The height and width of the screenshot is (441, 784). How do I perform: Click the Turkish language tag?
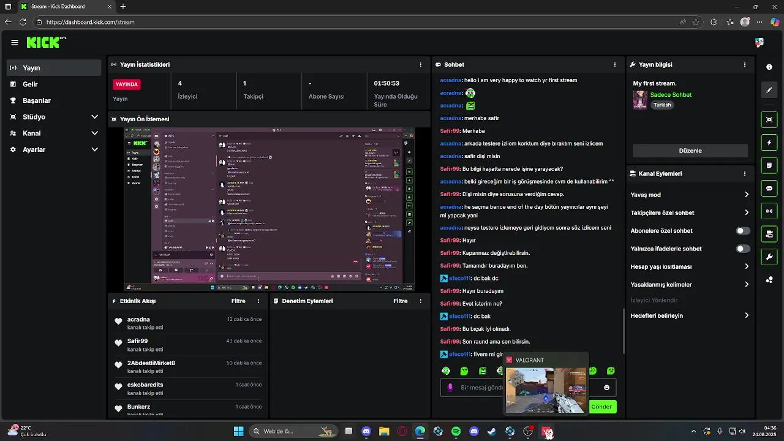click(662, 105)
